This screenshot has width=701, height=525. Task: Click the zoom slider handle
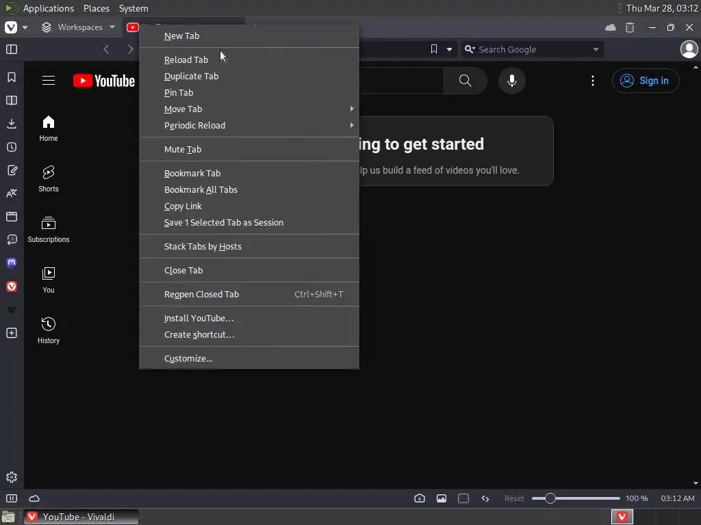click(550, 498)
